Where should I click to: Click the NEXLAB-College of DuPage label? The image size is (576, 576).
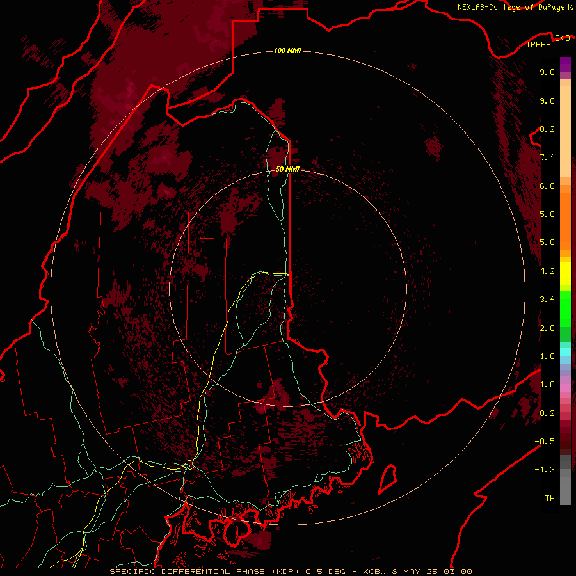point(511,7)
